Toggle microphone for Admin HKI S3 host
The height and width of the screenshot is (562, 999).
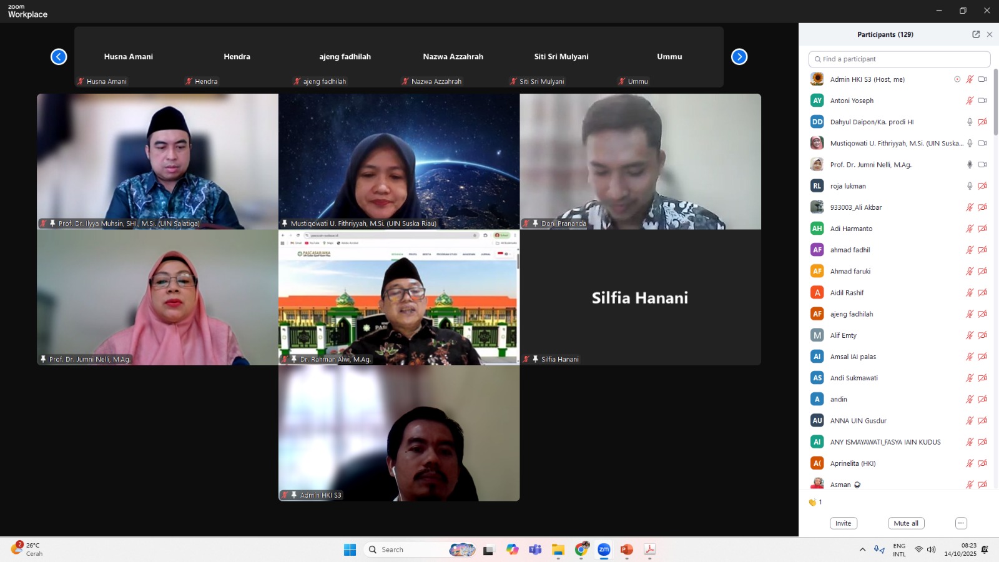tap(970, 79)
